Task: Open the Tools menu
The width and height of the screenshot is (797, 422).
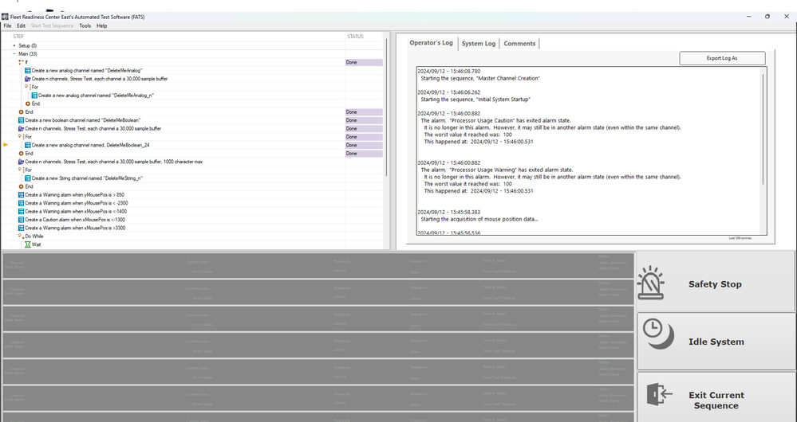Action: coord(85,25)
